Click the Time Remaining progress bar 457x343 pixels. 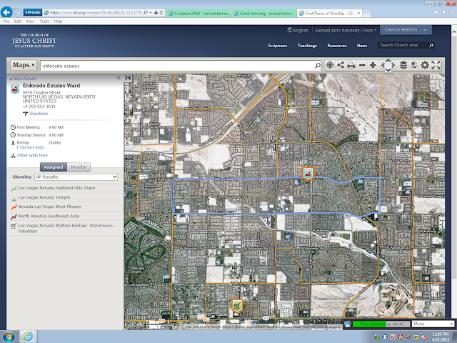click(x=381, y=324)
